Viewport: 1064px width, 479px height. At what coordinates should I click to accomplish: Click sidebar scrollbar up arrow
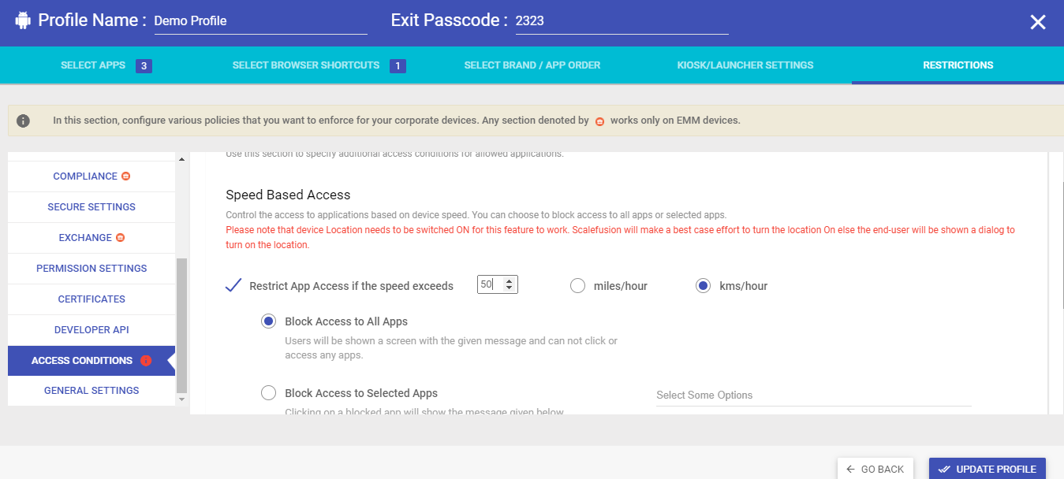pyautogui.click(x=182, y=160)
